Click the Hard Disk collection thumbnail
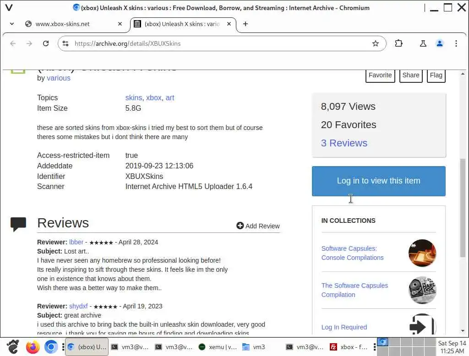 click(x=422, y=290)
